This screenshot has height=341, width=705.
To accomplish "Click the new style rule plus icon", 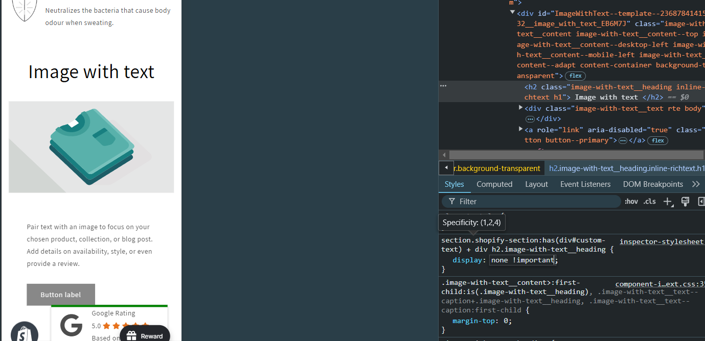I will click(x=668, y=202).
